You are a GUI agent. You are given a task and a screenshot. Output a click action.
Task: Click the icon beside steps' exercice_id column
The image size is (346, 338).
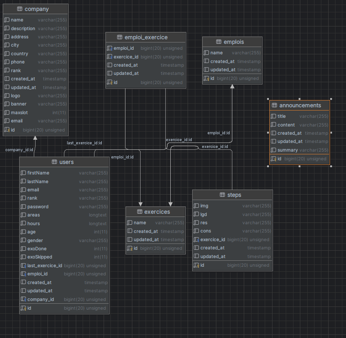click(196, 239)
